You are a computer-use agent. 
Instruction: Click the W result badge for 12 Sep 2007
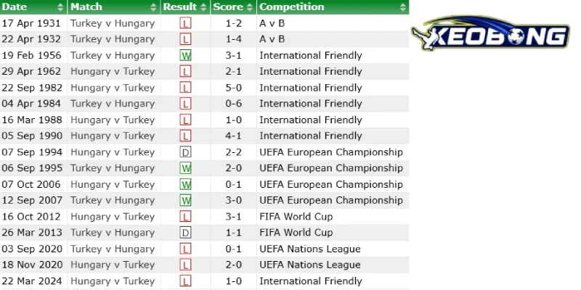(x=186, y=201)
